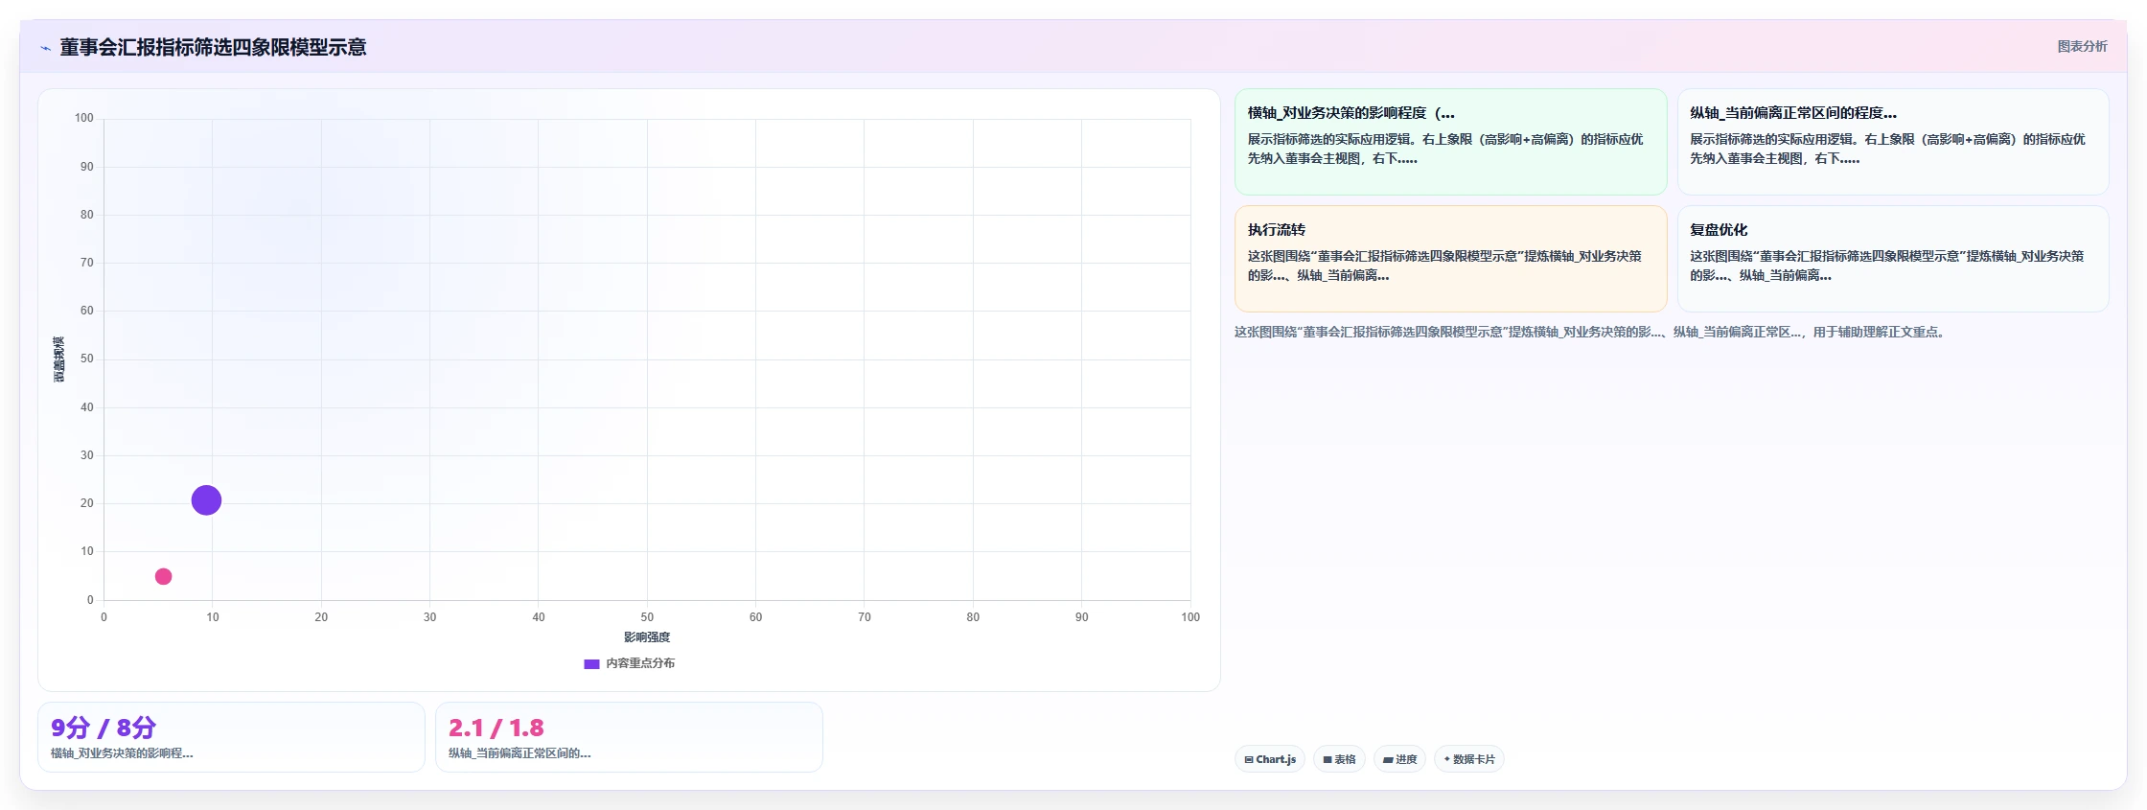The width and height of the screenshot is (2147, 810).
Task: Click the dashboard title 董事会汇报指标筛选四象限模型示意
Action: point(213,47)
